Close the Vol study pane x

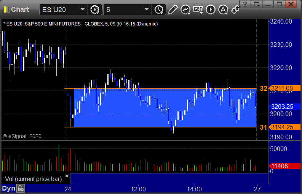[x=67, y=176]
